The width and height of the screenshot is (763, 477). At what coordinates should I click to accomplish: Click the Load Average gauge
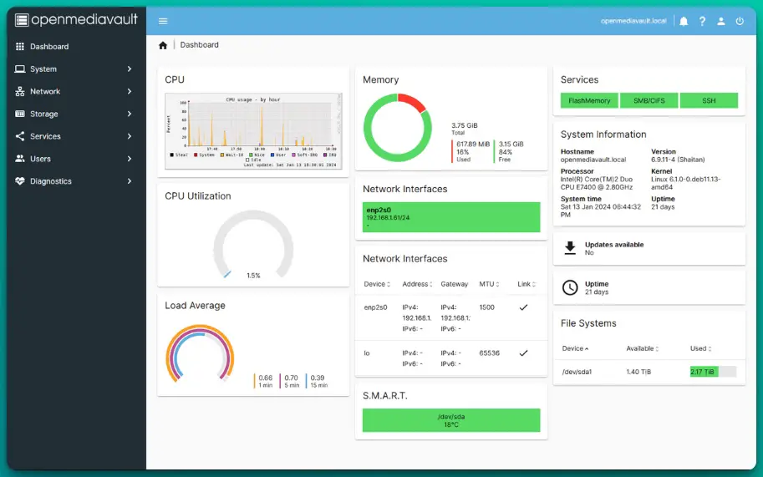[x=200, y=354]
